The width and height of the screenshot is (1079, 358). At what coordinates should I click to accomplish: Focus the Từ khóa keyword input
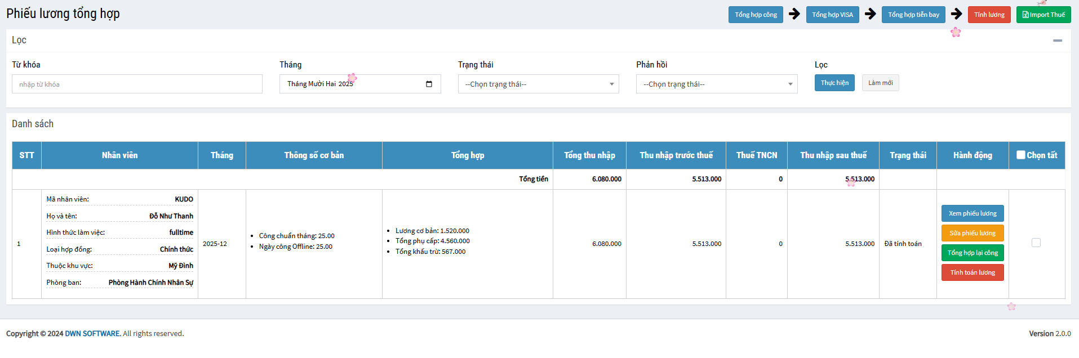pyautogui.click(x=137, y=84)
